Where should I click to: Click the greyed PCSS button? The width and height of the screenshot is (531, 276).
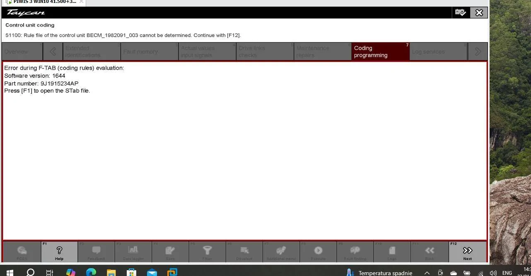22,252
